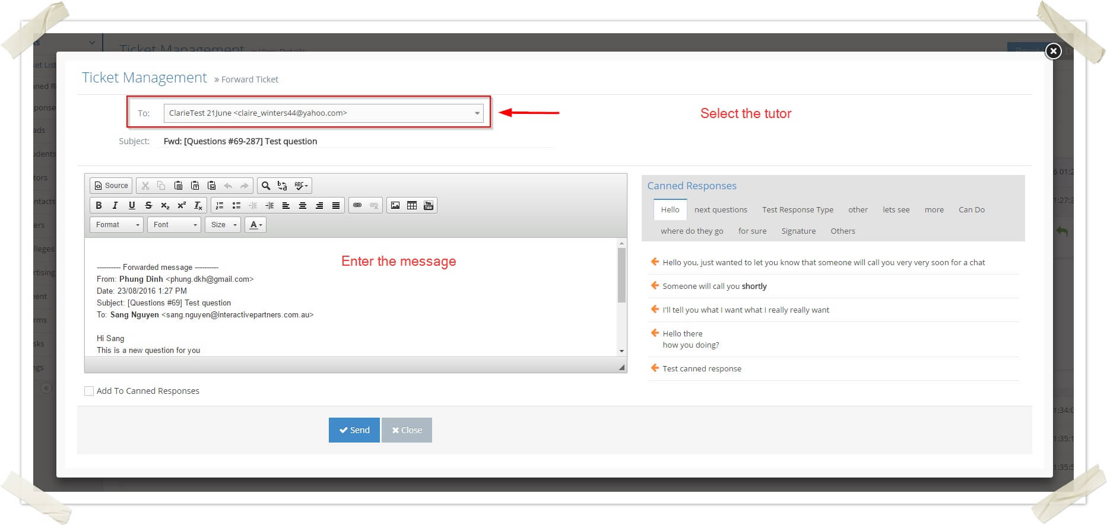Click the Decrease Indent icon
The width and height of the screenshot is (1107, 525).
coord(253,205)
